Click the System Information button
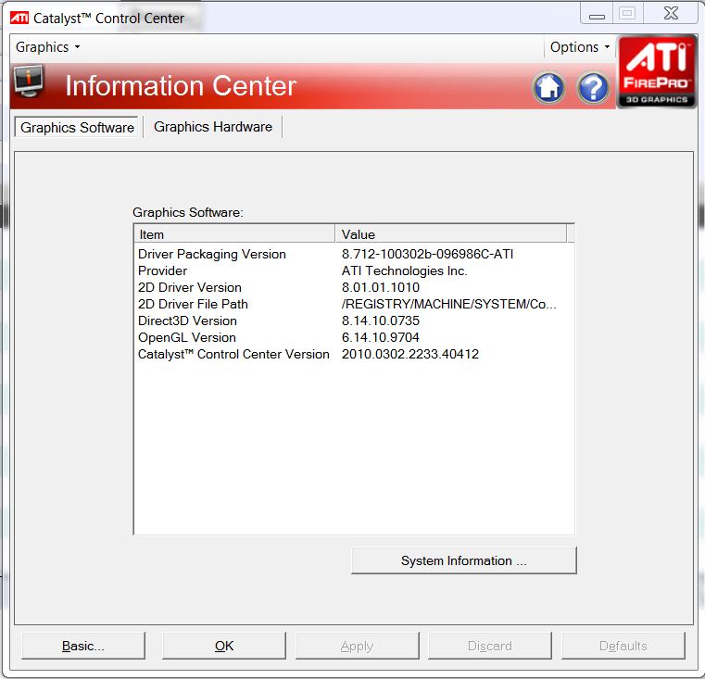The image size is (705, 679). coord(463,560)
